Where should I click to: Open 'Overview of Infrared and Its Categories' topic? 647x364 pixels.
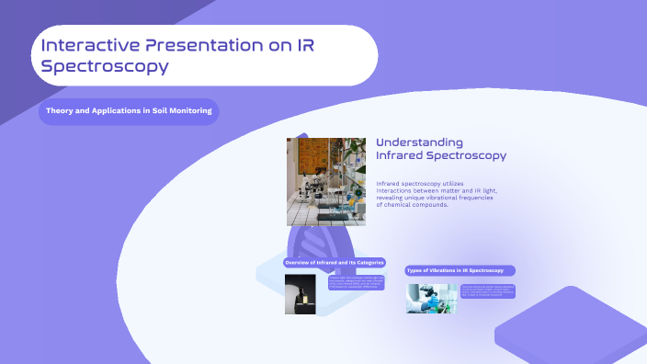tap(335, 263)
